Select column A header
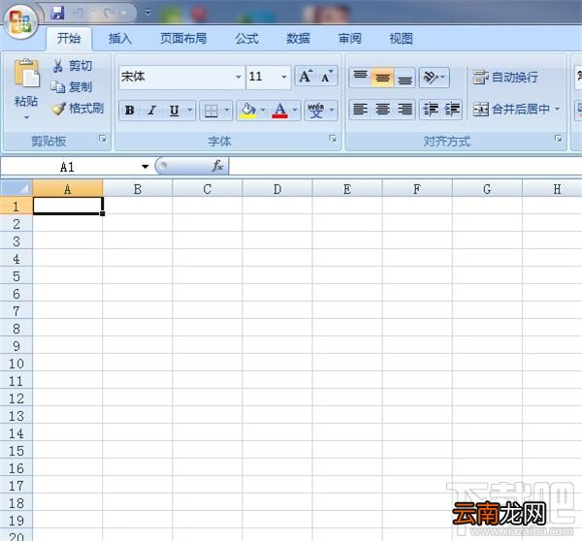 (68, 189)
